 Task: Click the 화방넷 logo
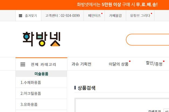click(x=42, y=39)
